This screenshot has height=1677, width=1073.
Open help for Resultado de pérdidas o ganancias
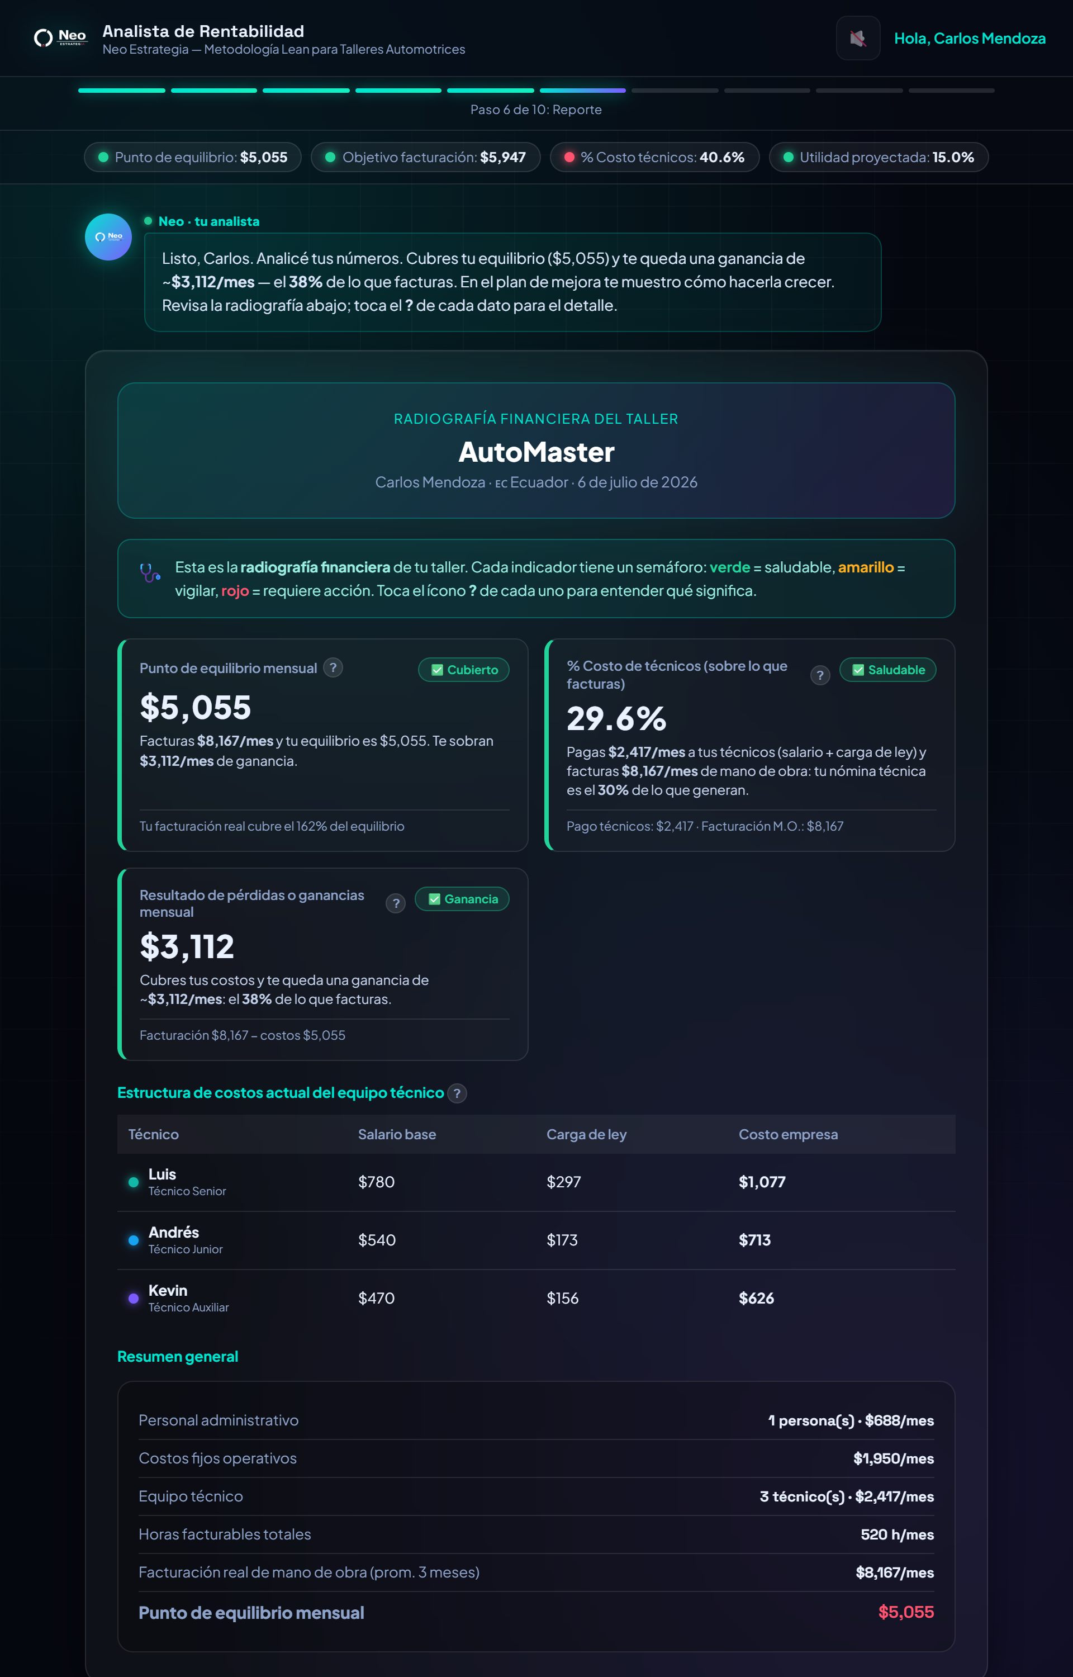pyautogui.click(x=396, y=904)
